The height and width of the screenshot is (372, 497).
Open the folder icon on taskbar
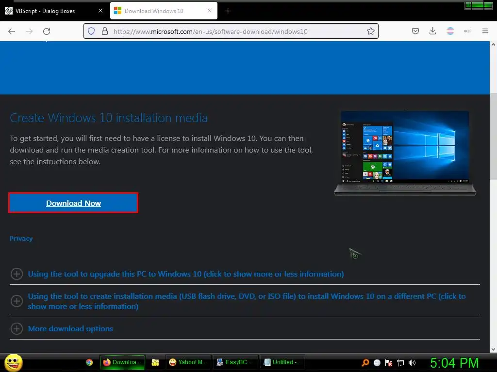point(155,362)
